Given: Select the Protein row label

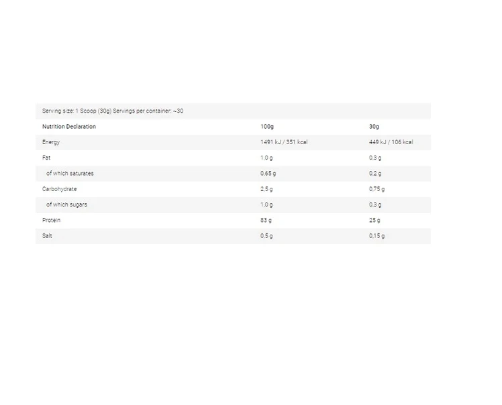Looking at the screenshot, I should [52, 220].
